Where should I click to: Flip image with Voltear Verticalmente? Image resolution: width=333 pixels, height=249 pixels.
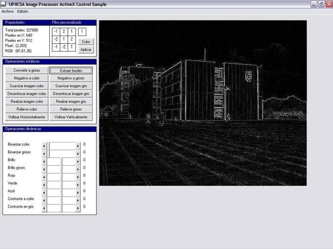71,117
